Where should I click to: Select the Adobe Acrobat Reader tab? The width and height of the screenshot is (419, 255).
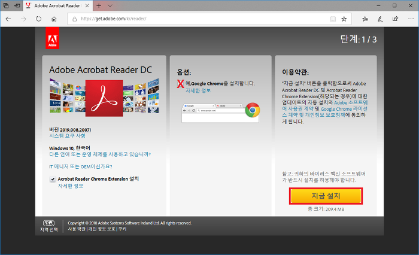tap(57, 5)
